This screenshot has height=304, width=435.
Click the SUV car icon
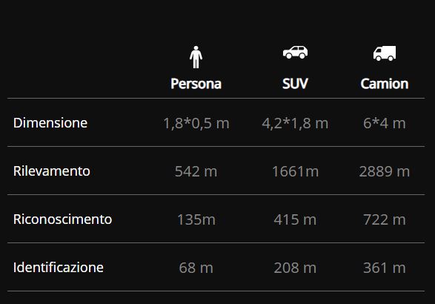pyautogui.click(x=295, y=52)
